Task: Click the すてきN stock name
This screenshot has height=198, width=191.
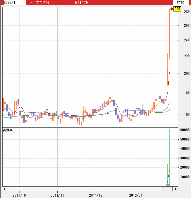Action: tap(42, 3)
